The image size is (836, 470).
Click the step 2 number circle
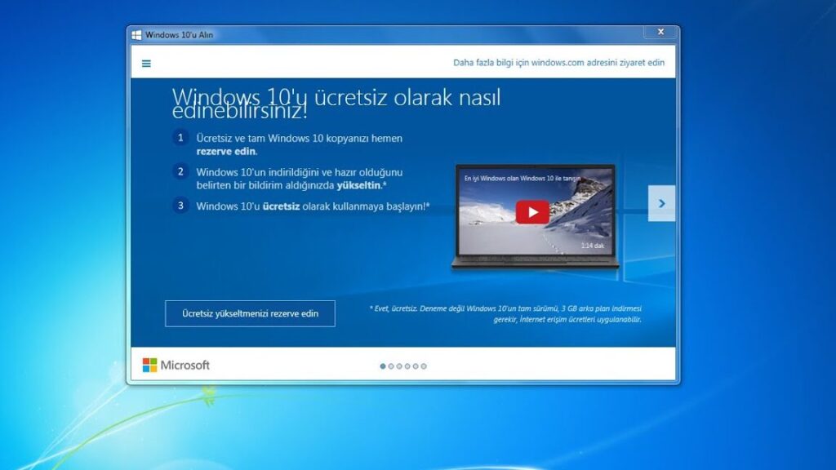(x=180, y=171)
